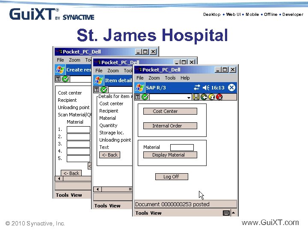Viewport: 308px width, 231px height.
Task: Click the Cost Center button
Action: [170, 111]
